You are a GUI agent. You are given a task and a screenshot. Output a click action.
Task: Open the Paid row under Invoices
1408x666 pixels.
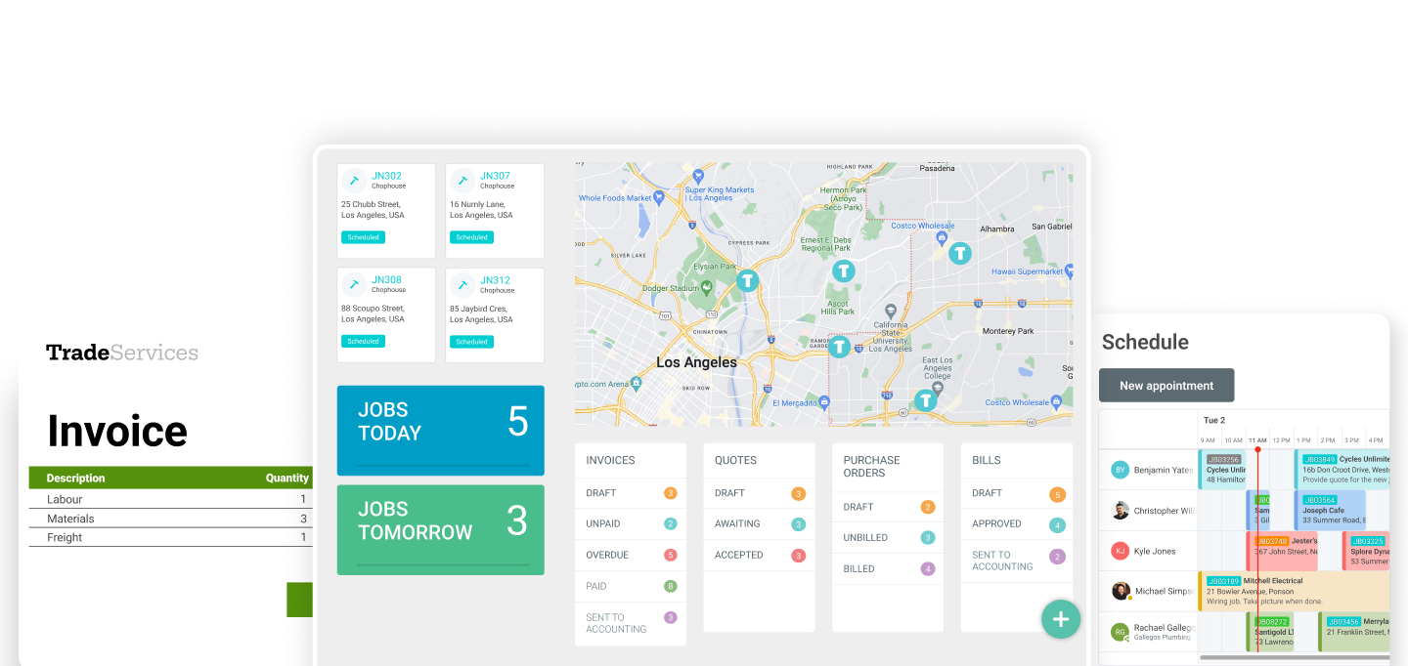(x=631, y=586)
